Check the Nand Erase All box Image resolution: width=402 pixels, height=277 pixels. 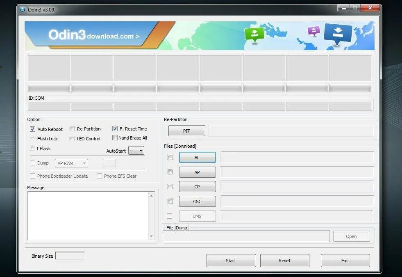(115, 138)
